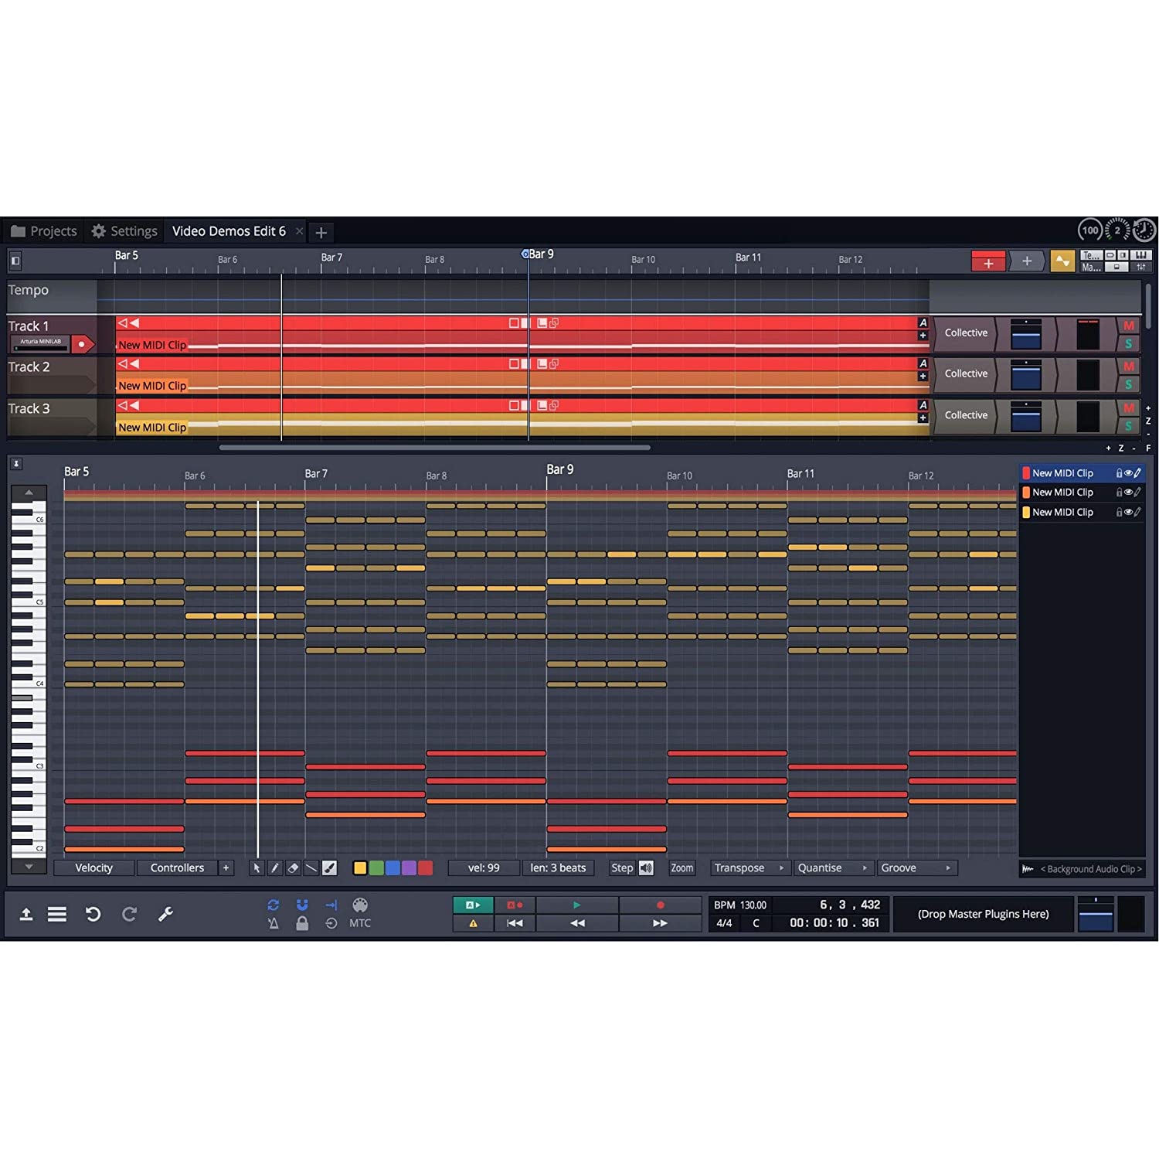Viewport: 1159px width, 1159px height.
Task: Pick the Line tool in the MIDI editor
Action: click(311, 868)
